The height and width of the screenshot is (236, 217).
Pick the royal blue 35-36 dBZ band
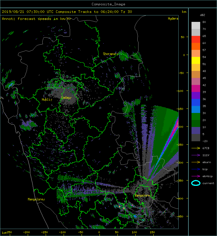pyautogui.click(x=196, y=103)
